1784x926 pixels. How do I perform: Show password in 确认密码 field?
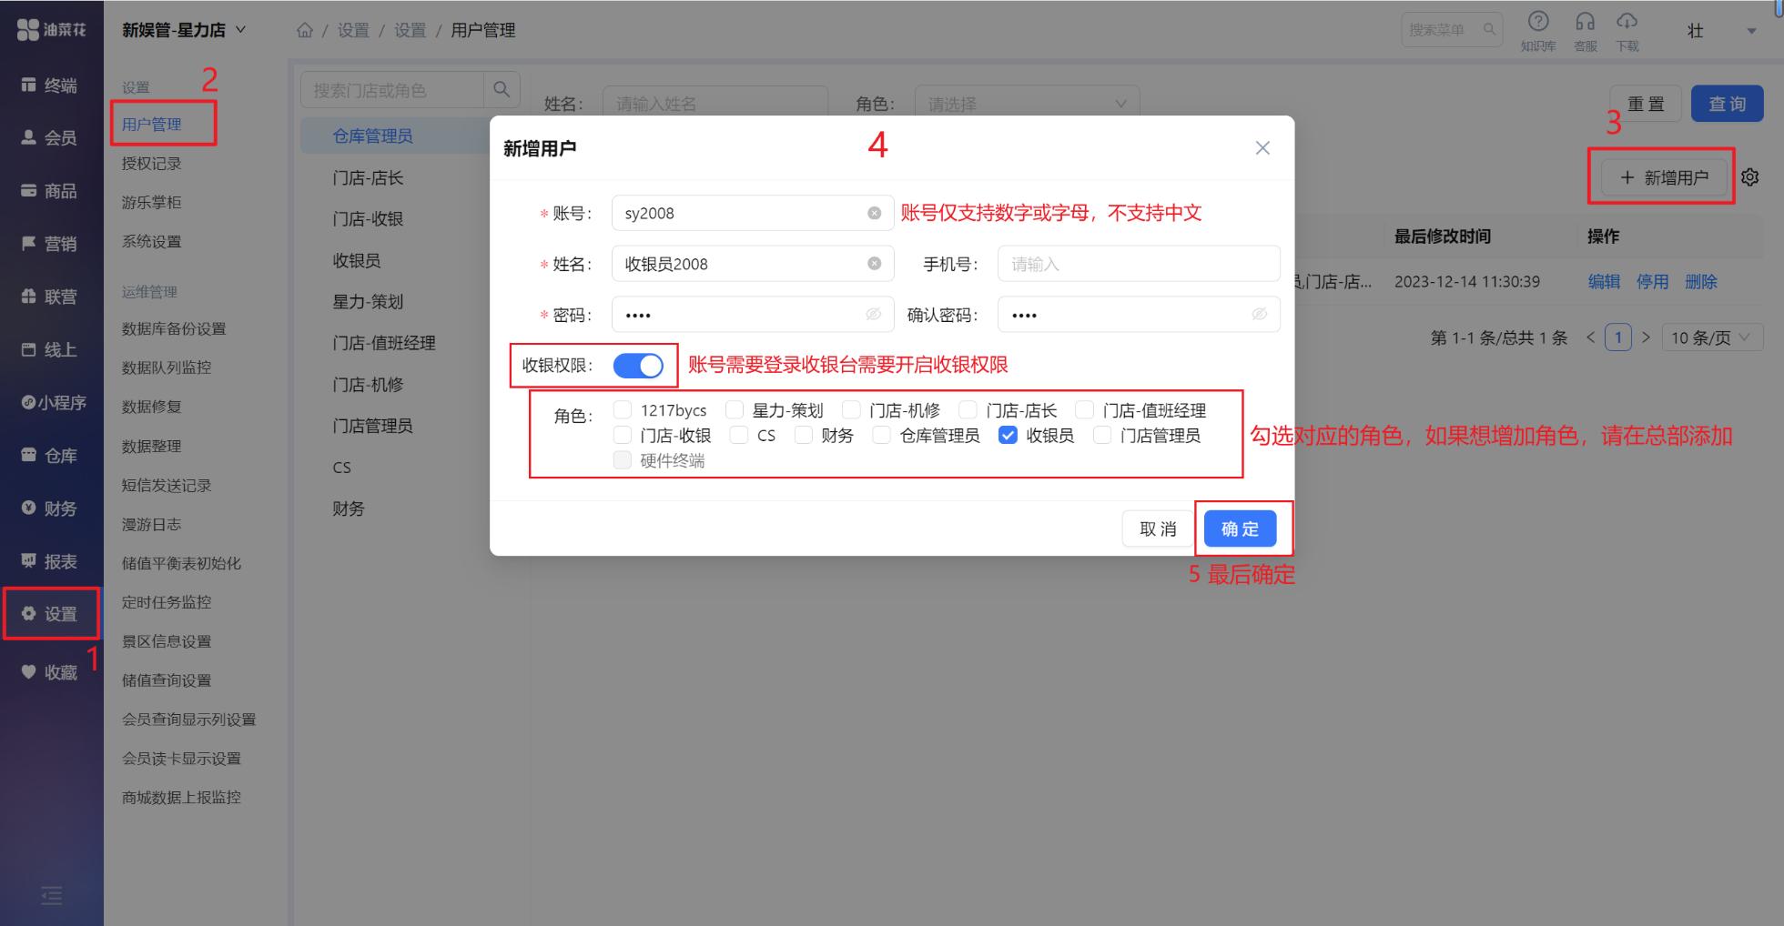1259,314
